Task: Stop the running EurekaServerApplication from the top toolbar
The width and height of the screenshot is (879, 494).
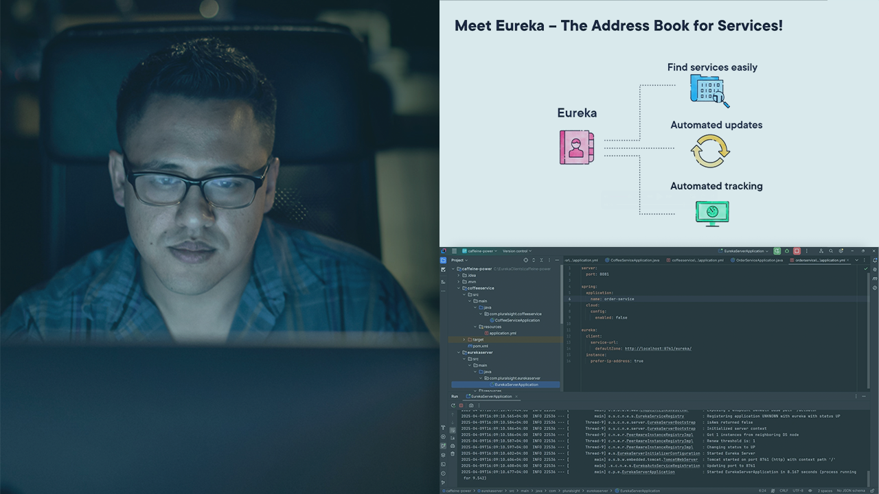Action: [x=797, y=251]
